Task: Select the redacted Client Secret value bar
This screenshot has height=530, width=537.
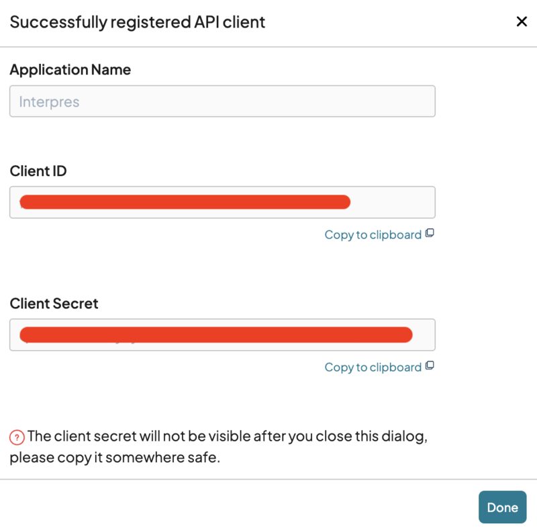Action: (215, 335)
